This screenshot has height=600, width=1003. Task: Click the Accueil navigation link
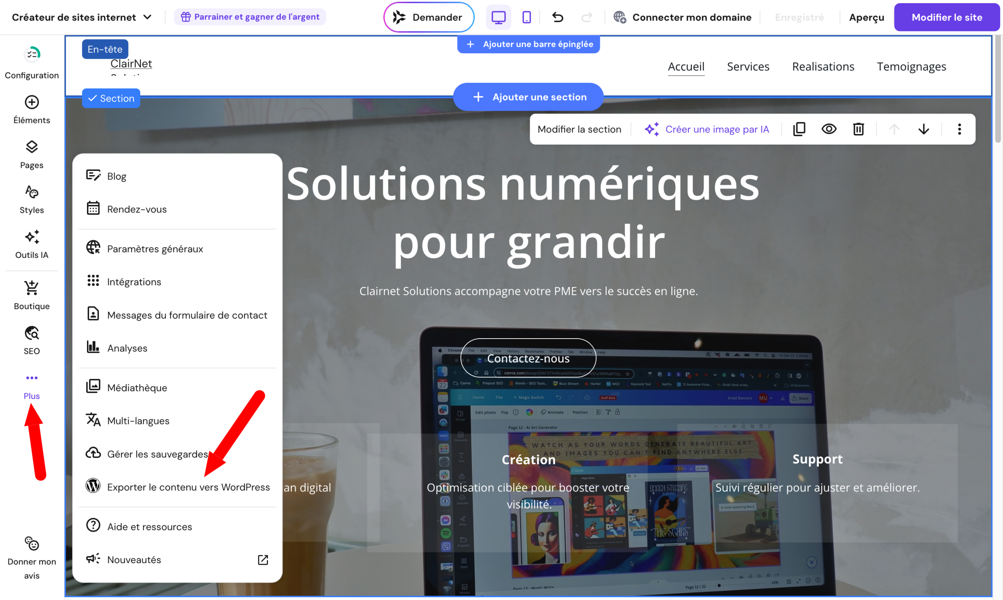click(x=686, y=66)
